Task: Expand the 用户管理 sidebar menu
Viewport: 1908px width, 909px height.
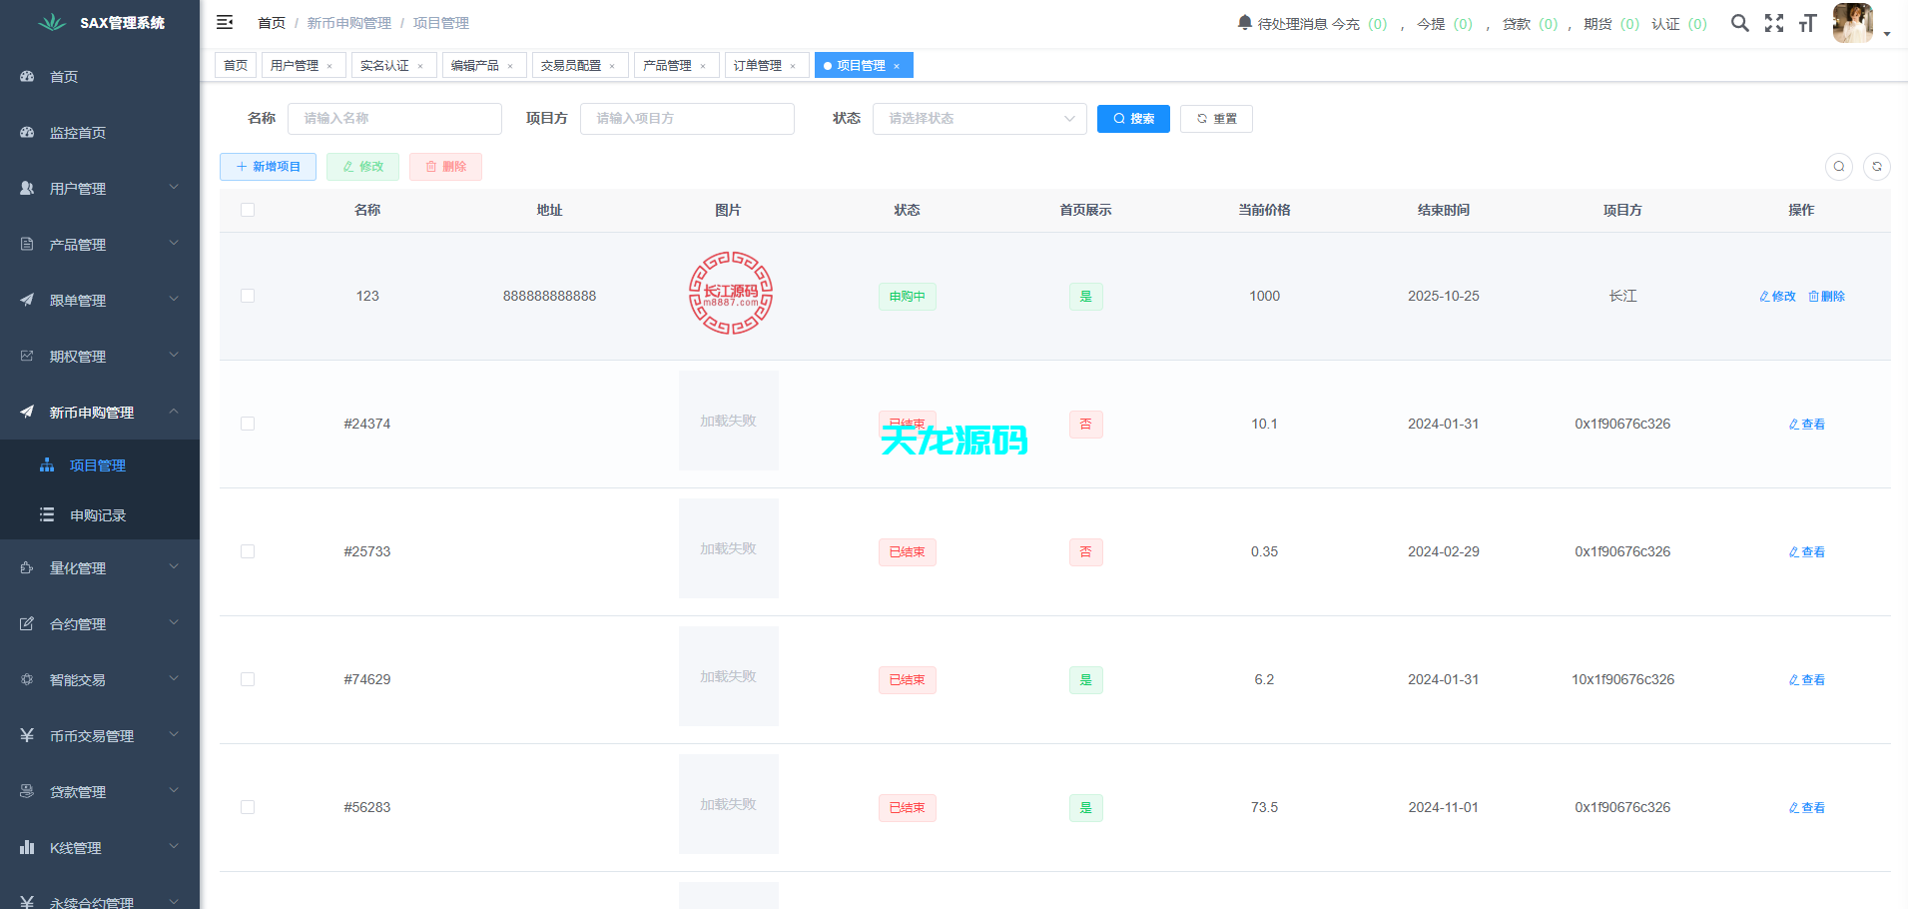Action: pos(99,188)
